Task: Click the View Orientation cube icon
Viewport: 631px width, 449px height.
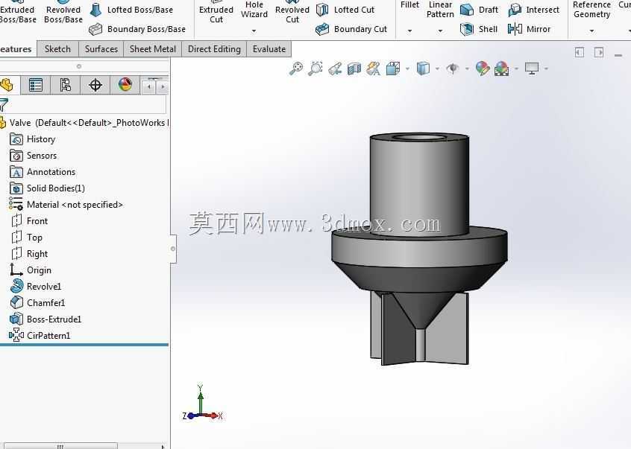Action: click(x=393, y=69)
